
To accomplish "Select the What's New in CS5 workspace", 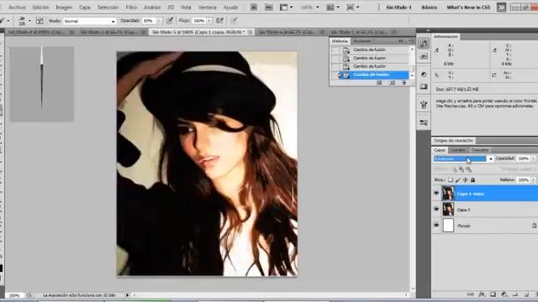I will pyautogui.click(x=468, y=8).
